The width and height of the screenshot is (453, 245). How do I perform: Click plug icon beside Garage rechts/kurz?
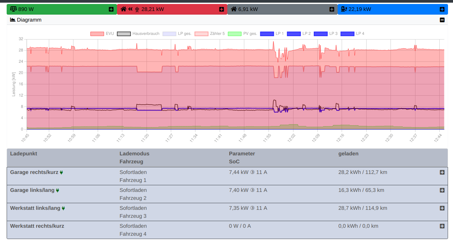(61, 173)
